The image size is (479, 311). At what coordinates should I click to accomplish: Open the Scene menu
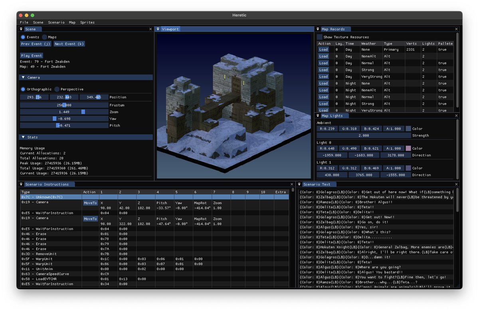(38, 22)
